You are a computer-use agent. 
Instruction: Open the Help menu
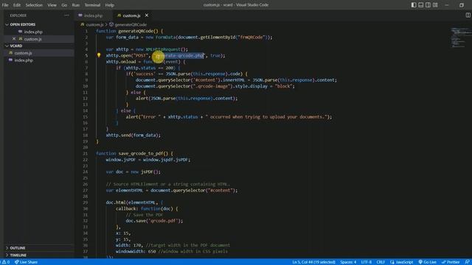(x=110, y=5)
